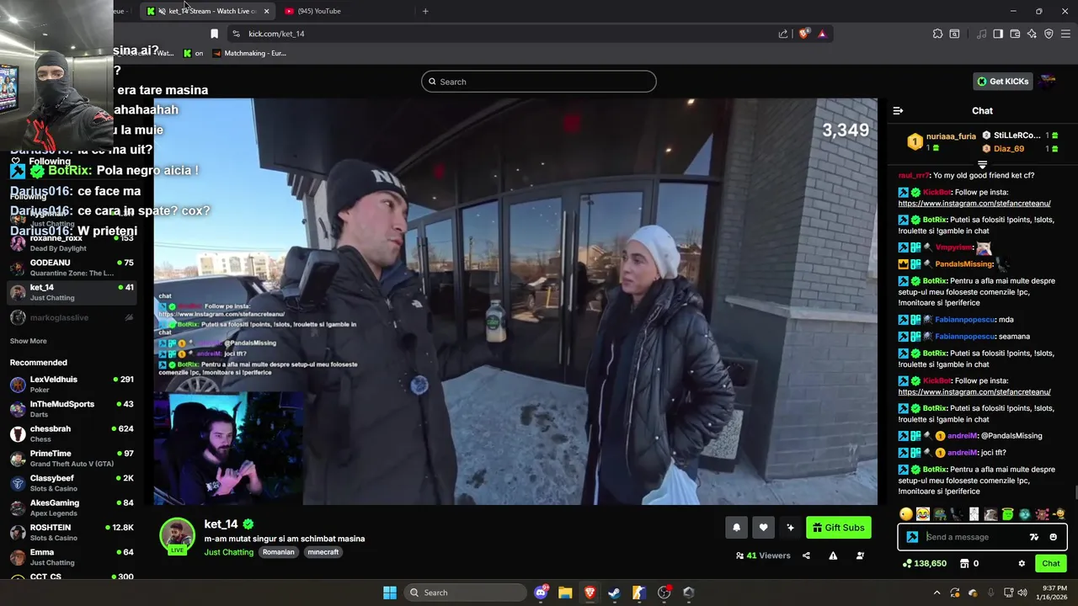Click the report warning triangle icon

tap(833, 555)
